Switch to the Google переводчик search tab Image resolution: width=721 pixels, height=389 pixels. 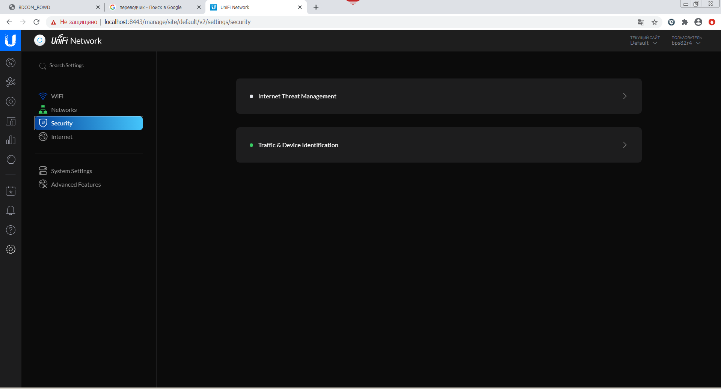[x=154, y=7]
